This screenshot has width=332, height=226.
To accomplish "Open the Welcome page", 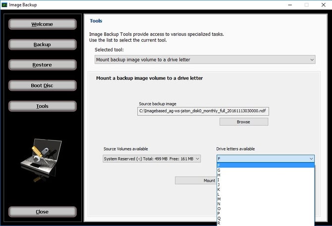I will (x=42, y=24).
